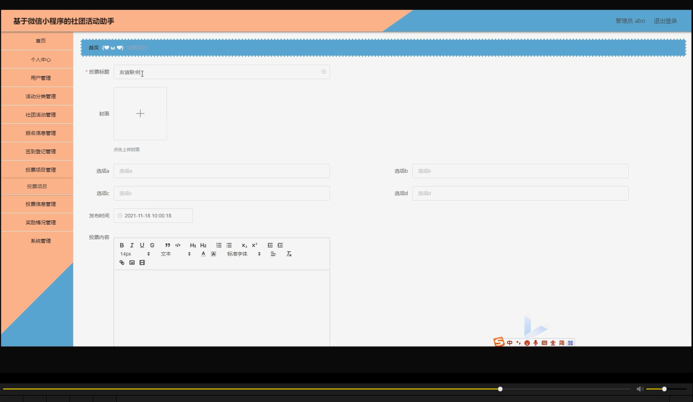The image size is (693, 402).
Task: Click the 选项b input field
Action: point(520,171)
